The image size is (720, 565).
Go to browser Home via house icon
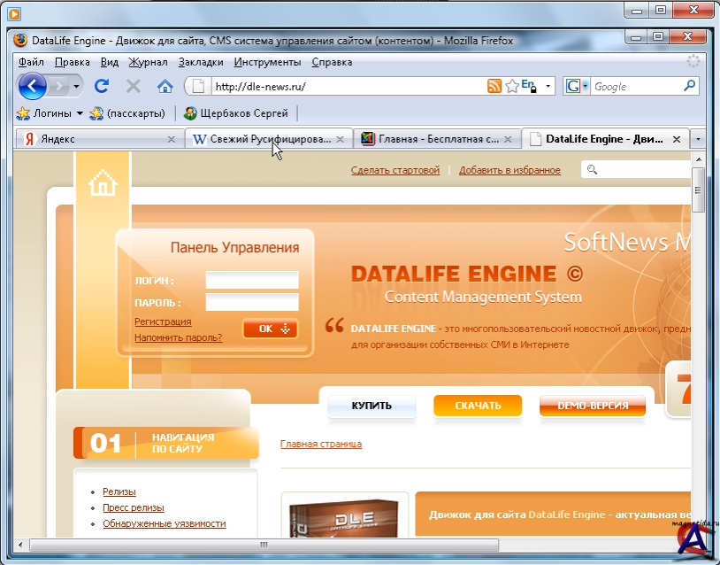(165, 86)
